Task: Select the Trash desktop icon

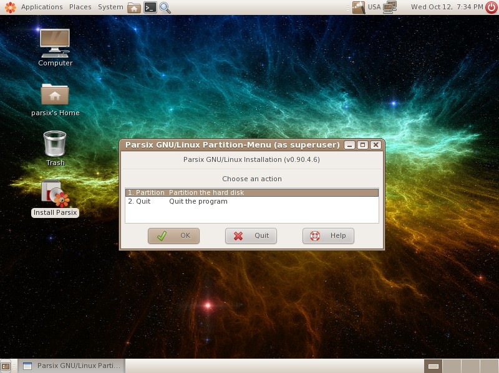Action: pyautogui.click(x=55, y=148)
